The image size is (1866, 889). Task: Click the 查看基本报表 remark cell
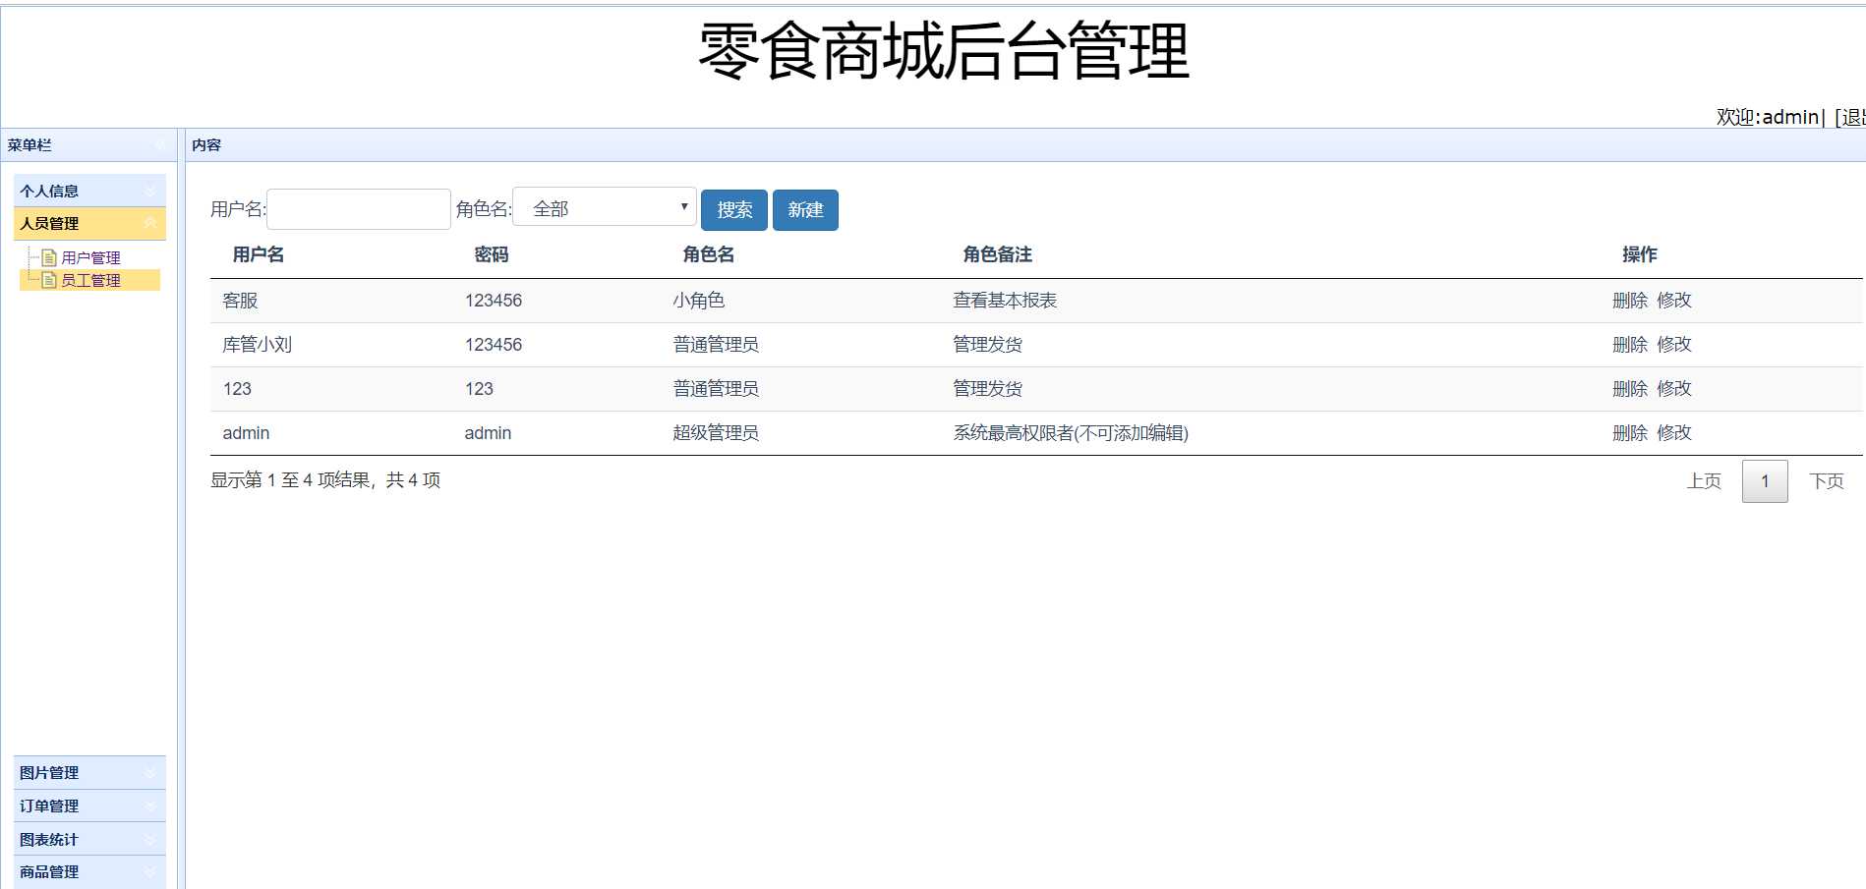point(1005,301)
